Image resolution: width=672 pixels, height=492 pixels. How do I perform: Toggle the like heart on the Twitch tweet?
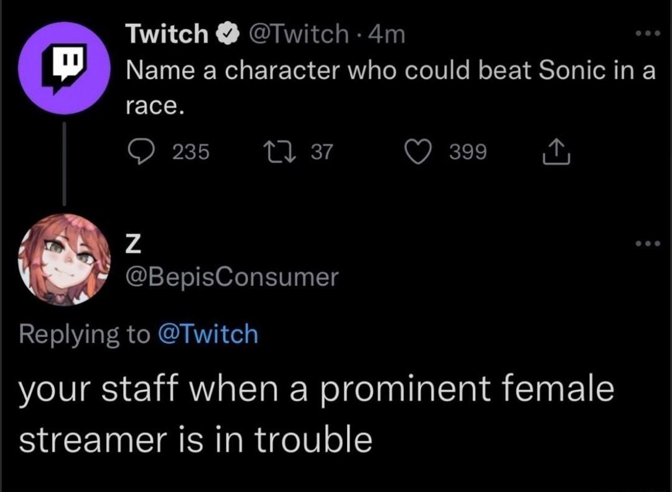(419, 150)
